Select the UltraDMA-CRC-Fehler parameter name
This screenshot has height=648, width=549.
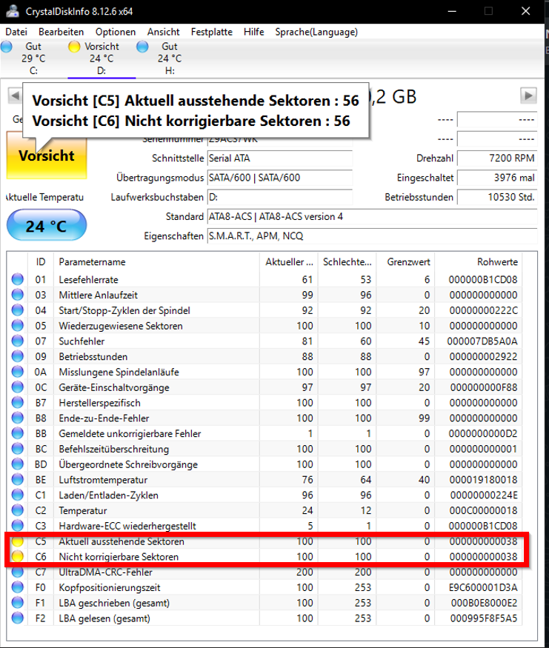tap(105, 572)
